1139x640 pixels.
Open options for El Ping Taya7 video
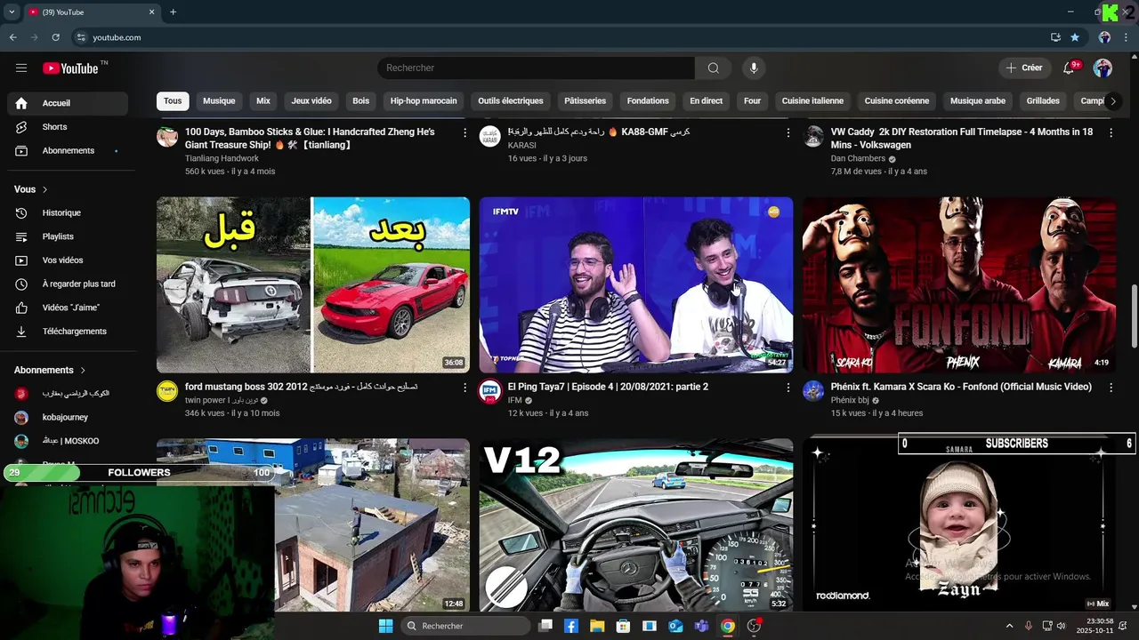788,388
